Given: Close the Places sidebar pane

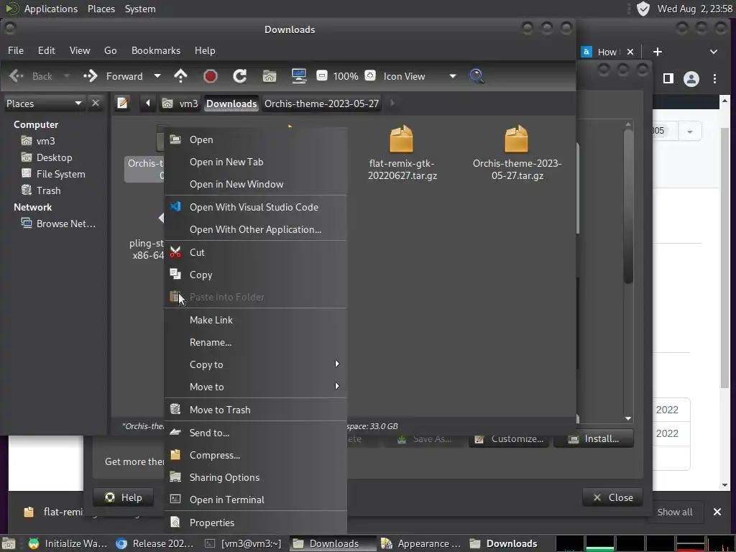Looking at the screenshot, I should coord(96,103).
